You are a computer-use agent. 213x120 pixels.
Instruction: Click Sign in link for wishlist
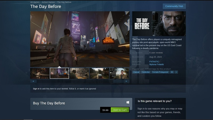click(x=36, y=89)
